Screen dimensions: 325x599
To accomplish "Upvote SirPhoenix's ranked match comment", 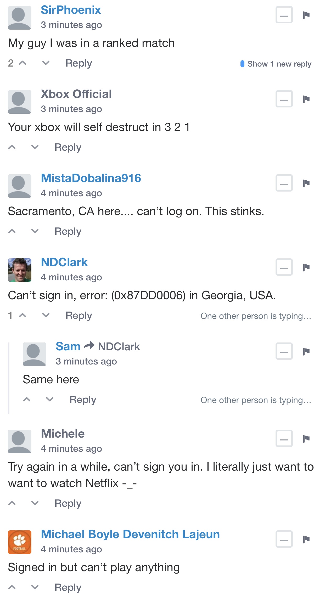I will tap(23, 63).
